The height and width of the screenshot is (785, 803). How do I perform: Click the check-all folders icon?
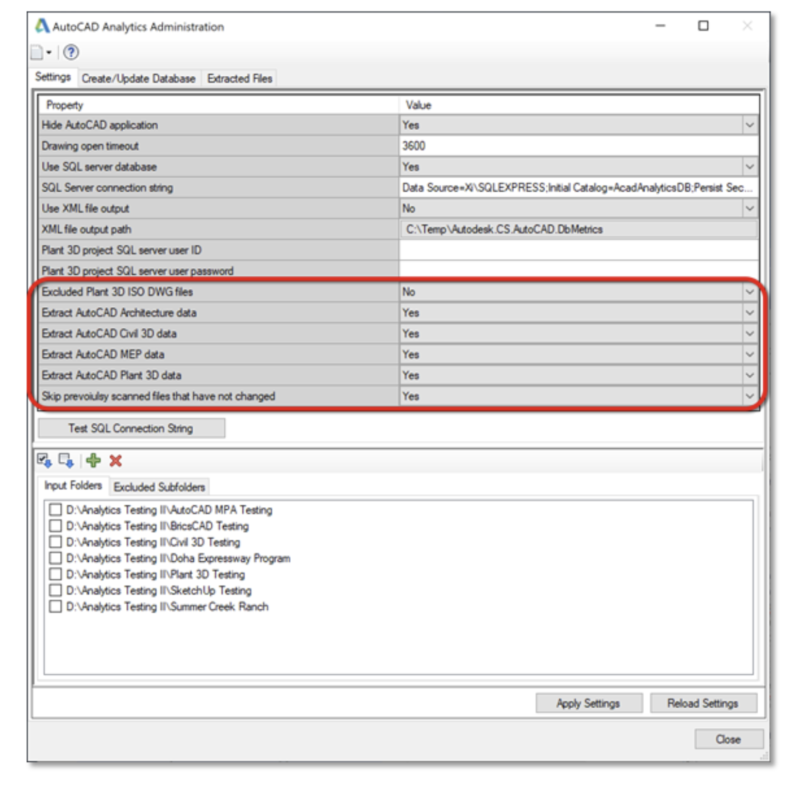click(x=44, y=460)
